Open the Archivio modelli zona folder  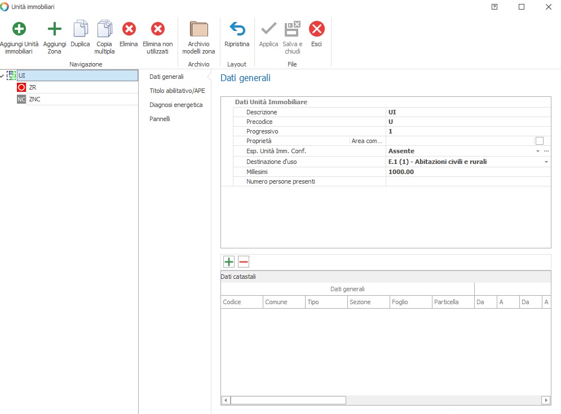[198, 29]
